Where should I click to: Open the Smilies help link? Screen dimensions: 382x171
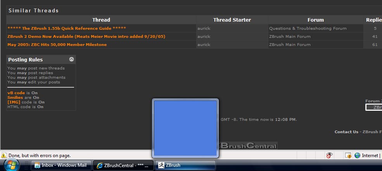click(15, 98)
